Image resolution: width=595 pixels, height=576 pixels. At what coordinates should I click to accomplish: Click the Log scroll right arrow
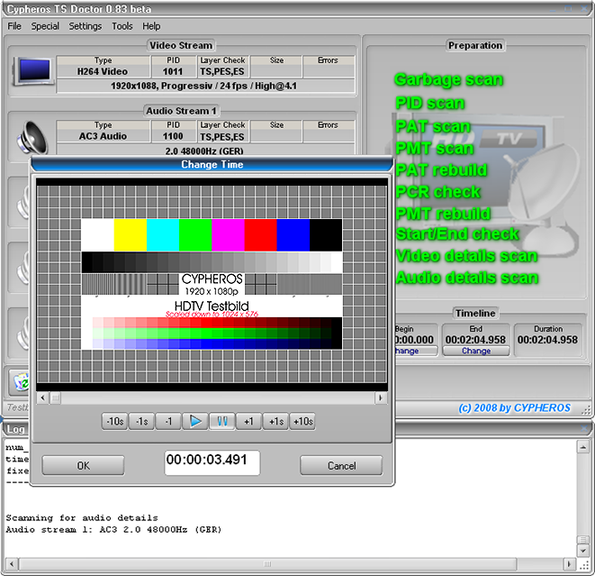[x=569, y=563]
